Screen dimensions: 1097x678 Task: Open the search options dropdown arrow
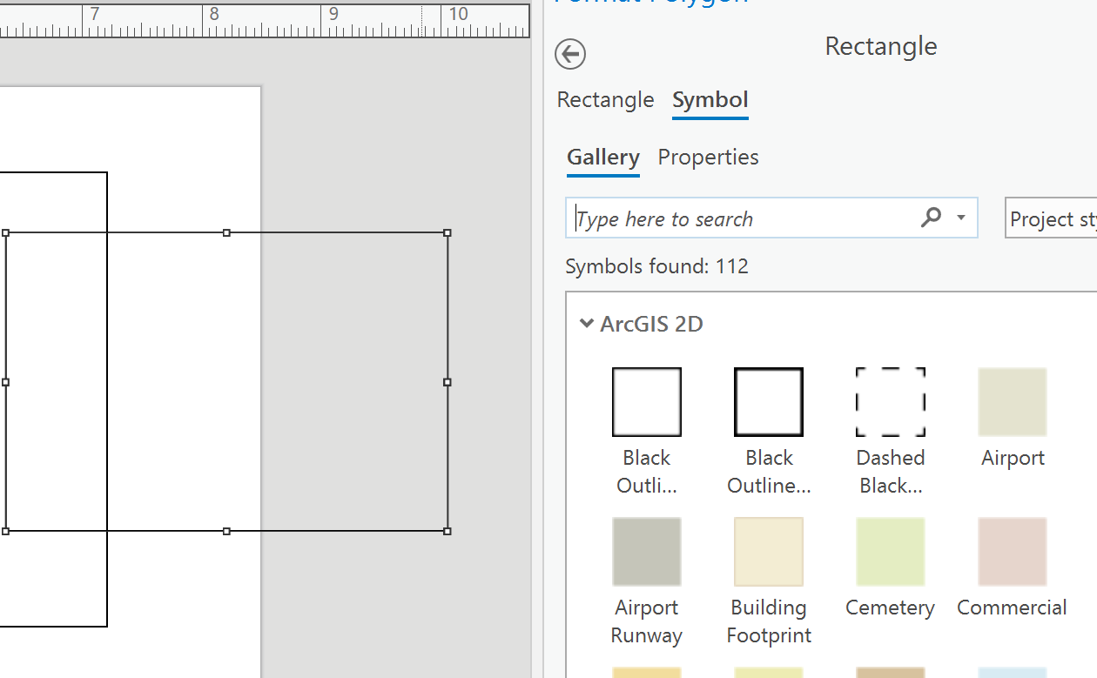(x=961, y=218)
